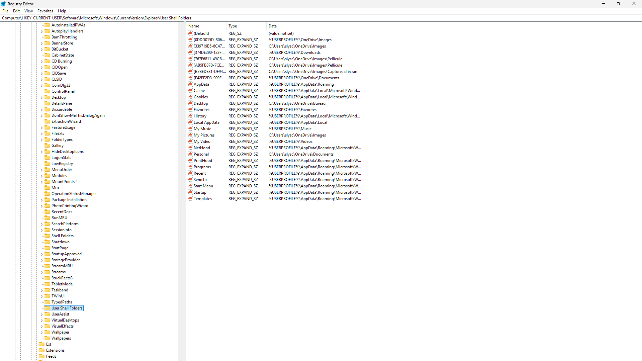The height and width of the screenshot is (361, 642).
Task: Select the Templates value icon
Action: point(190,199)
